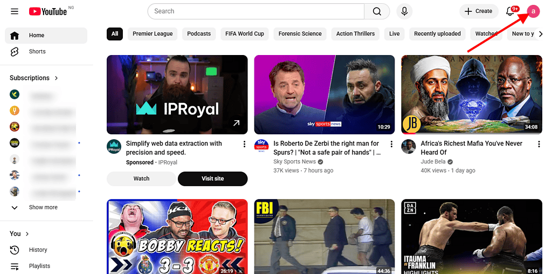Open more options for De Zerbi video
Viewport: 552px width, 274px height.
pos(391,143)
